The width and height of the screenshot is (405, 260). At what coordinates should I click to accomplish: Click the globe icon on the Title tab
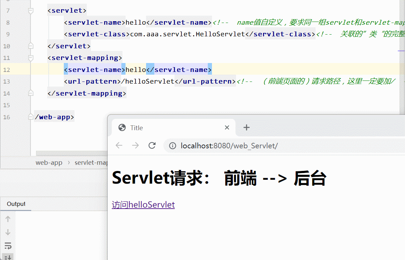tap(122, 127)
